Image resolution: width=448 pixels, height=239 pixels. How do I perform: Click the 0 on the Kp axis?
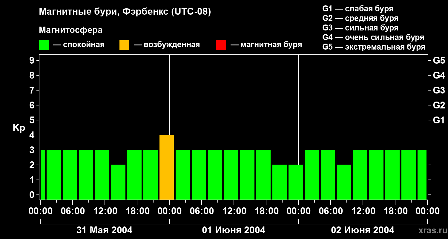click(33, 195)
